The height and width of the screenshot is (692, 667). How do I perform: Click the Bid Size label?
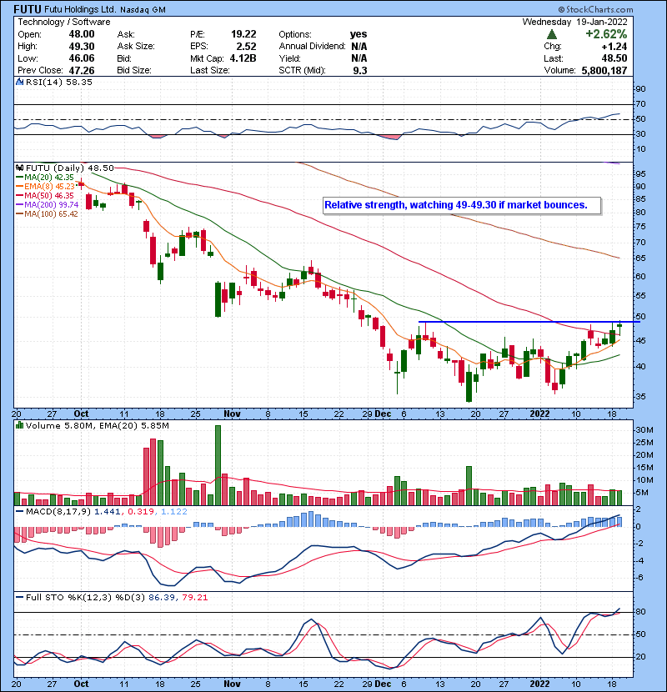pyautogui.click(x=134, y=70)
